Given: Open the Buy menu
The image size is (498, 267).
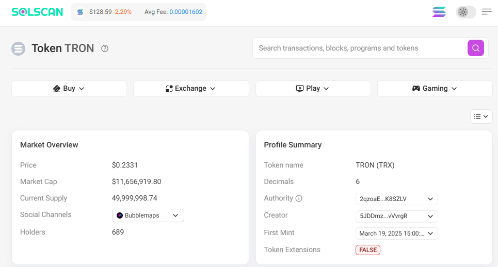Looking at the screenshot, I should [x=69, y=89].
